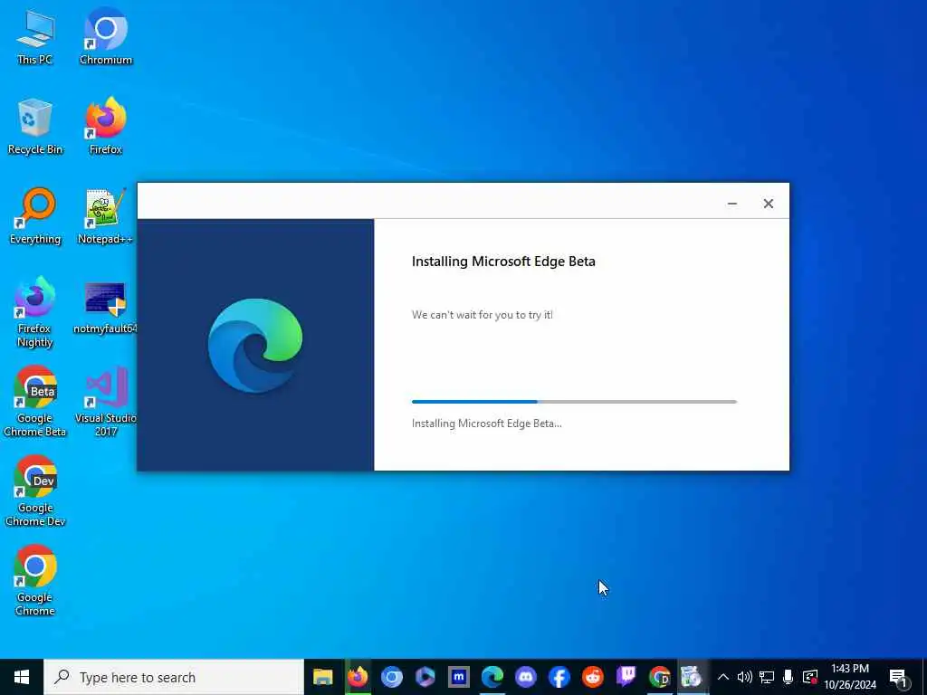
Task: Click the 'Installing Microsoft Edge Beta...' status text
Action: [486, 424]
